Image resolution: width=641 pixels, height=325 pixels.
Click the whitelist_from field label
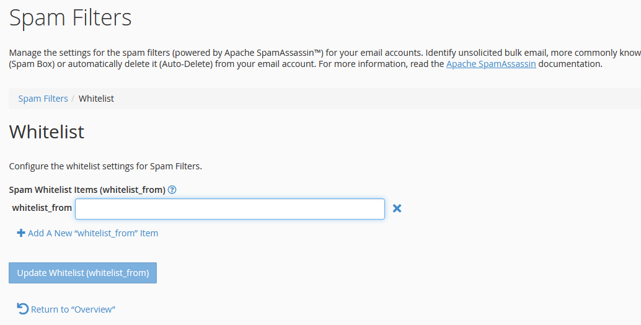(x=42, y=208)
